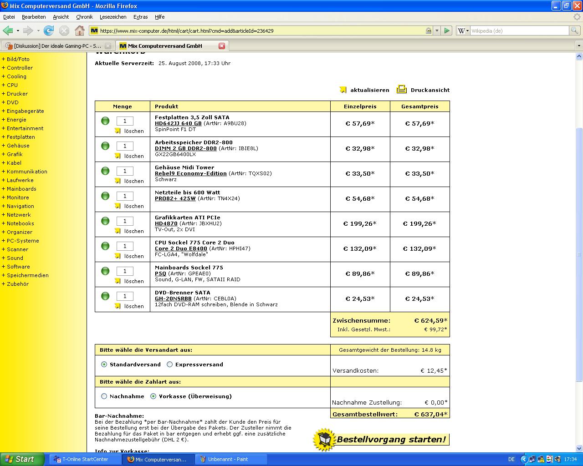Click the green Go arrow button

(447, 30)
